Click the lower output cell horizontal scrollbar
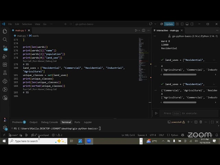The width and height of the screenshot is (220, 165). coord(179,102)
